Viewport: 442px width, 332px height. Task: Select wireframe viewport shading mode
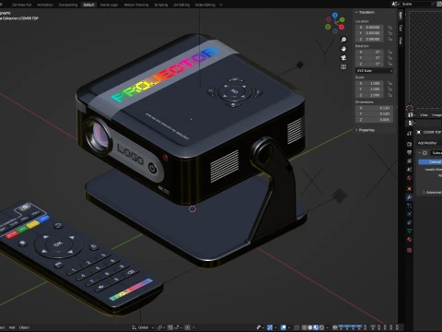tap(304, 327)
